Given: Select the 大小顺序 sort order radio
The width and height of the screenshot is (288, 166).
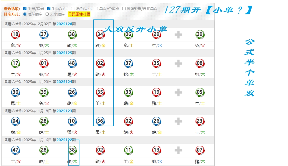Looking at the screenshot, I should [x=47, y=14].
